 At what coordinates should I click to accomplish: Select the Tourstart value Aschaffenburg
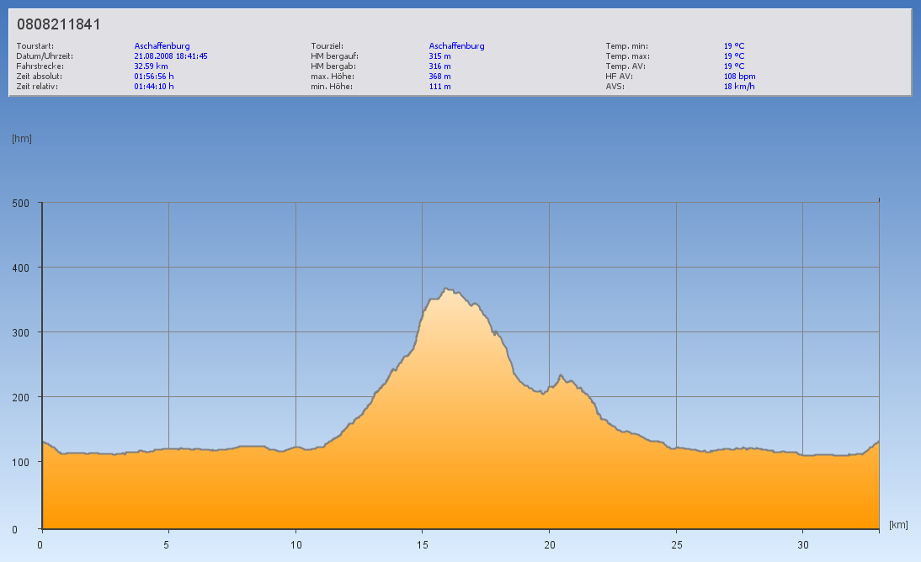[x=162, y=46]
